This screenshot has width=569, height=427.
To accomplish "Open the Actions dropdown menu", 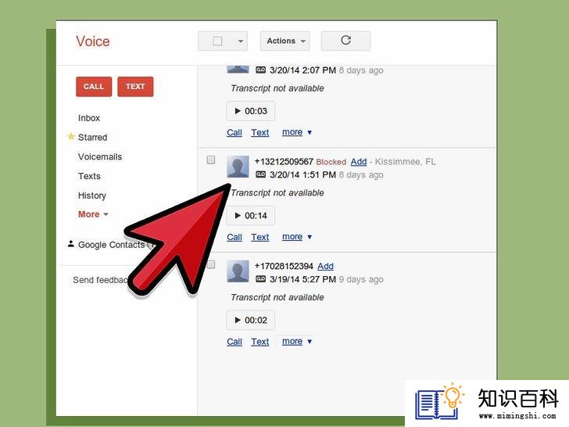I will click(284, 41).
